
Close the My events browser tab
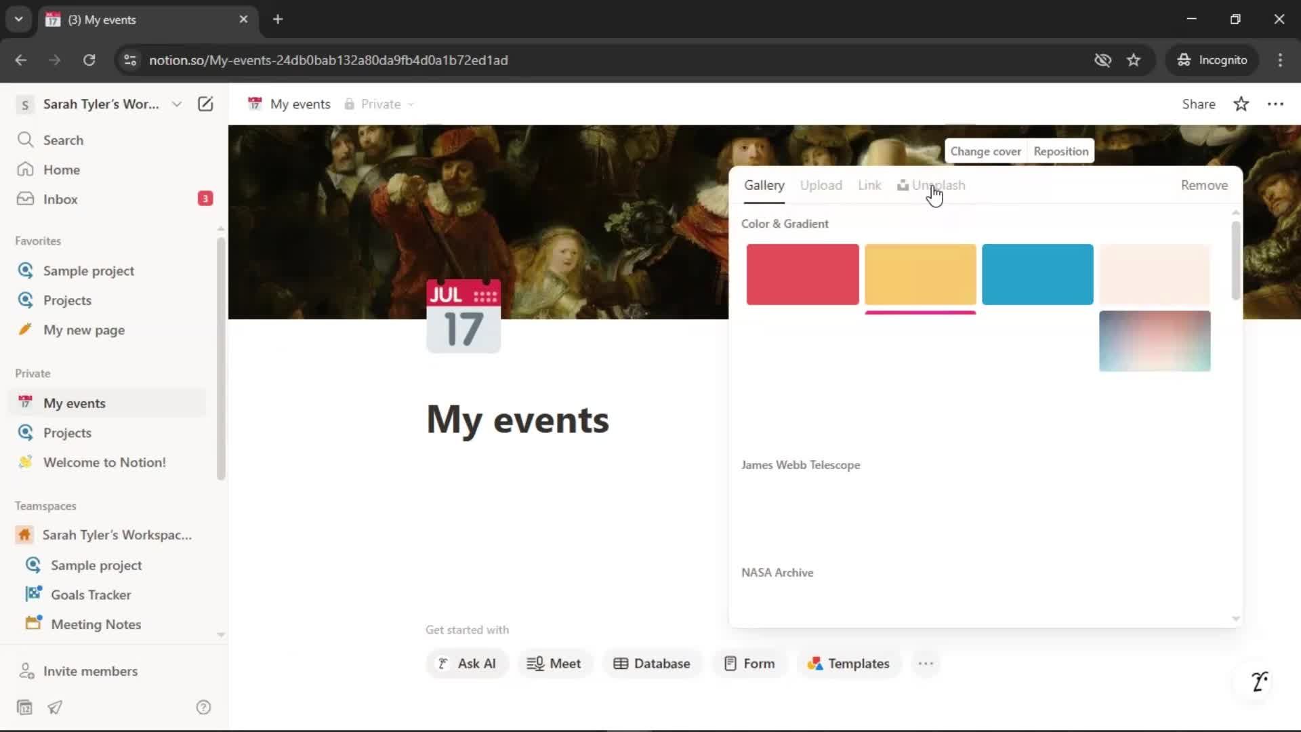coord(243,19)
